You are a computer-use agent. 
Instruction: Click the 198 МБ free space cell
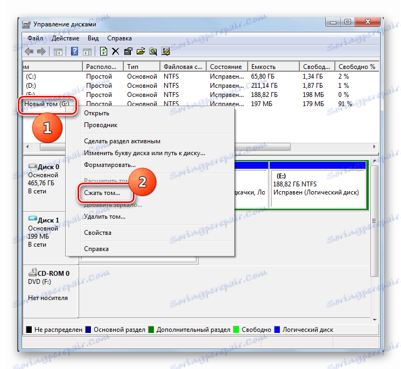[x=313, y=95]
